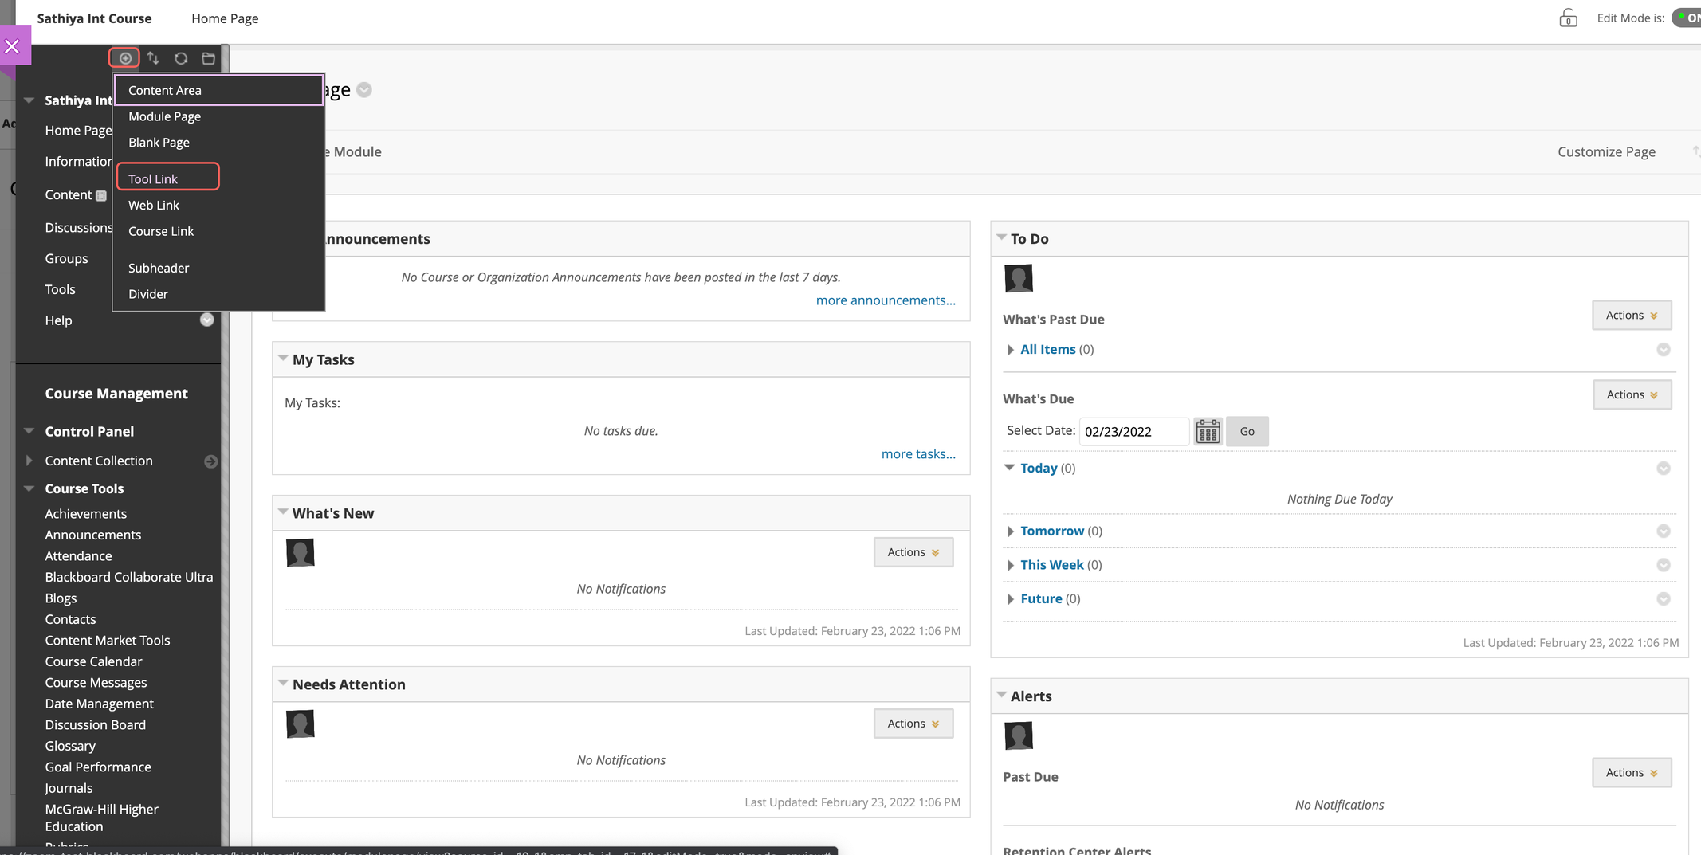The width and height of the screenshot is (1701, 855).
Task: Click the refresh course menu icon
Action: 181,58
